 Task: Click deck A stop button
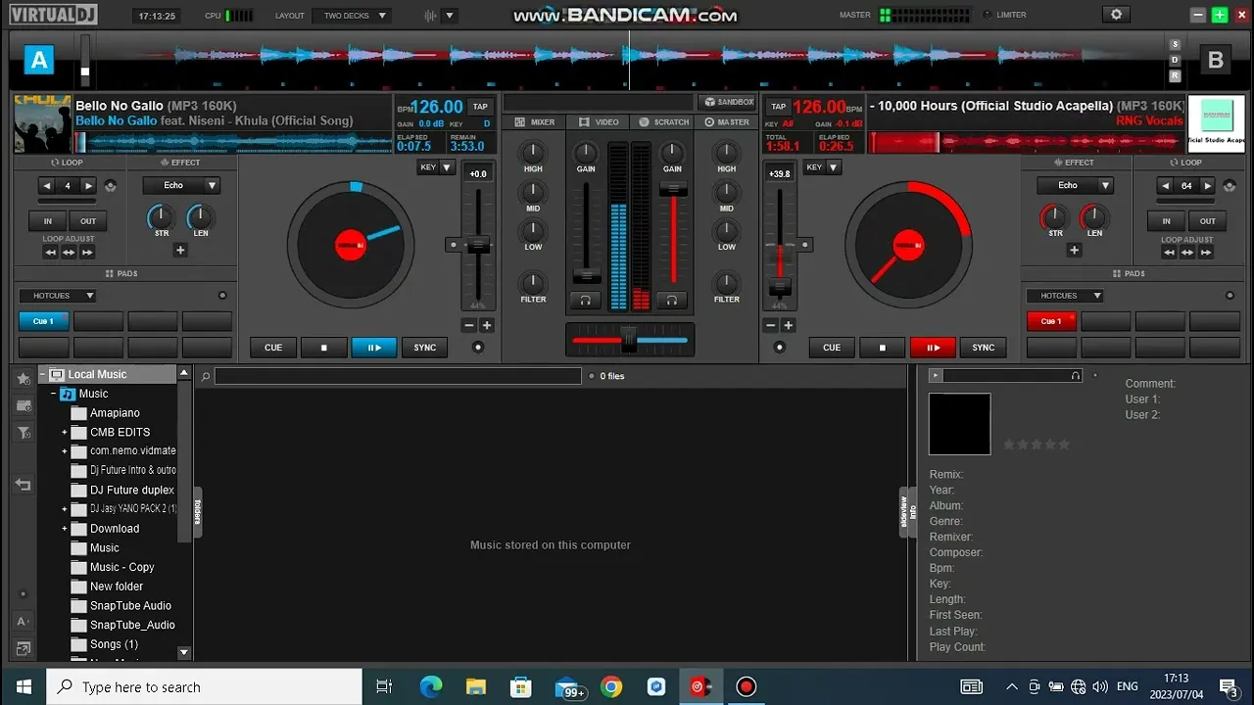point(324,347)
